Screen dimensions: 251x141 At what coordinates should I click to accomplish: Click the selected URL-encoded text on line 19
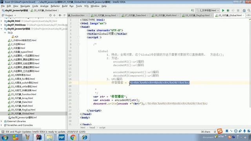pyautogui.click(x=160, y=83)
